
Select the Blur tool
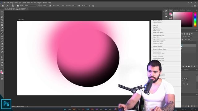coord(2,47)
